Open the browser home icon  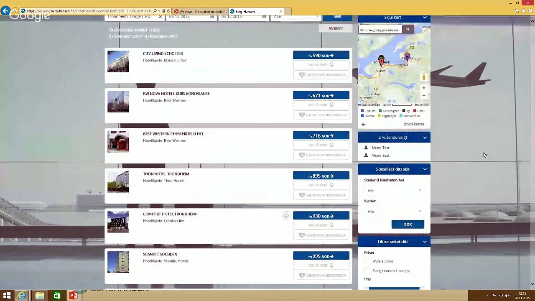517,11
